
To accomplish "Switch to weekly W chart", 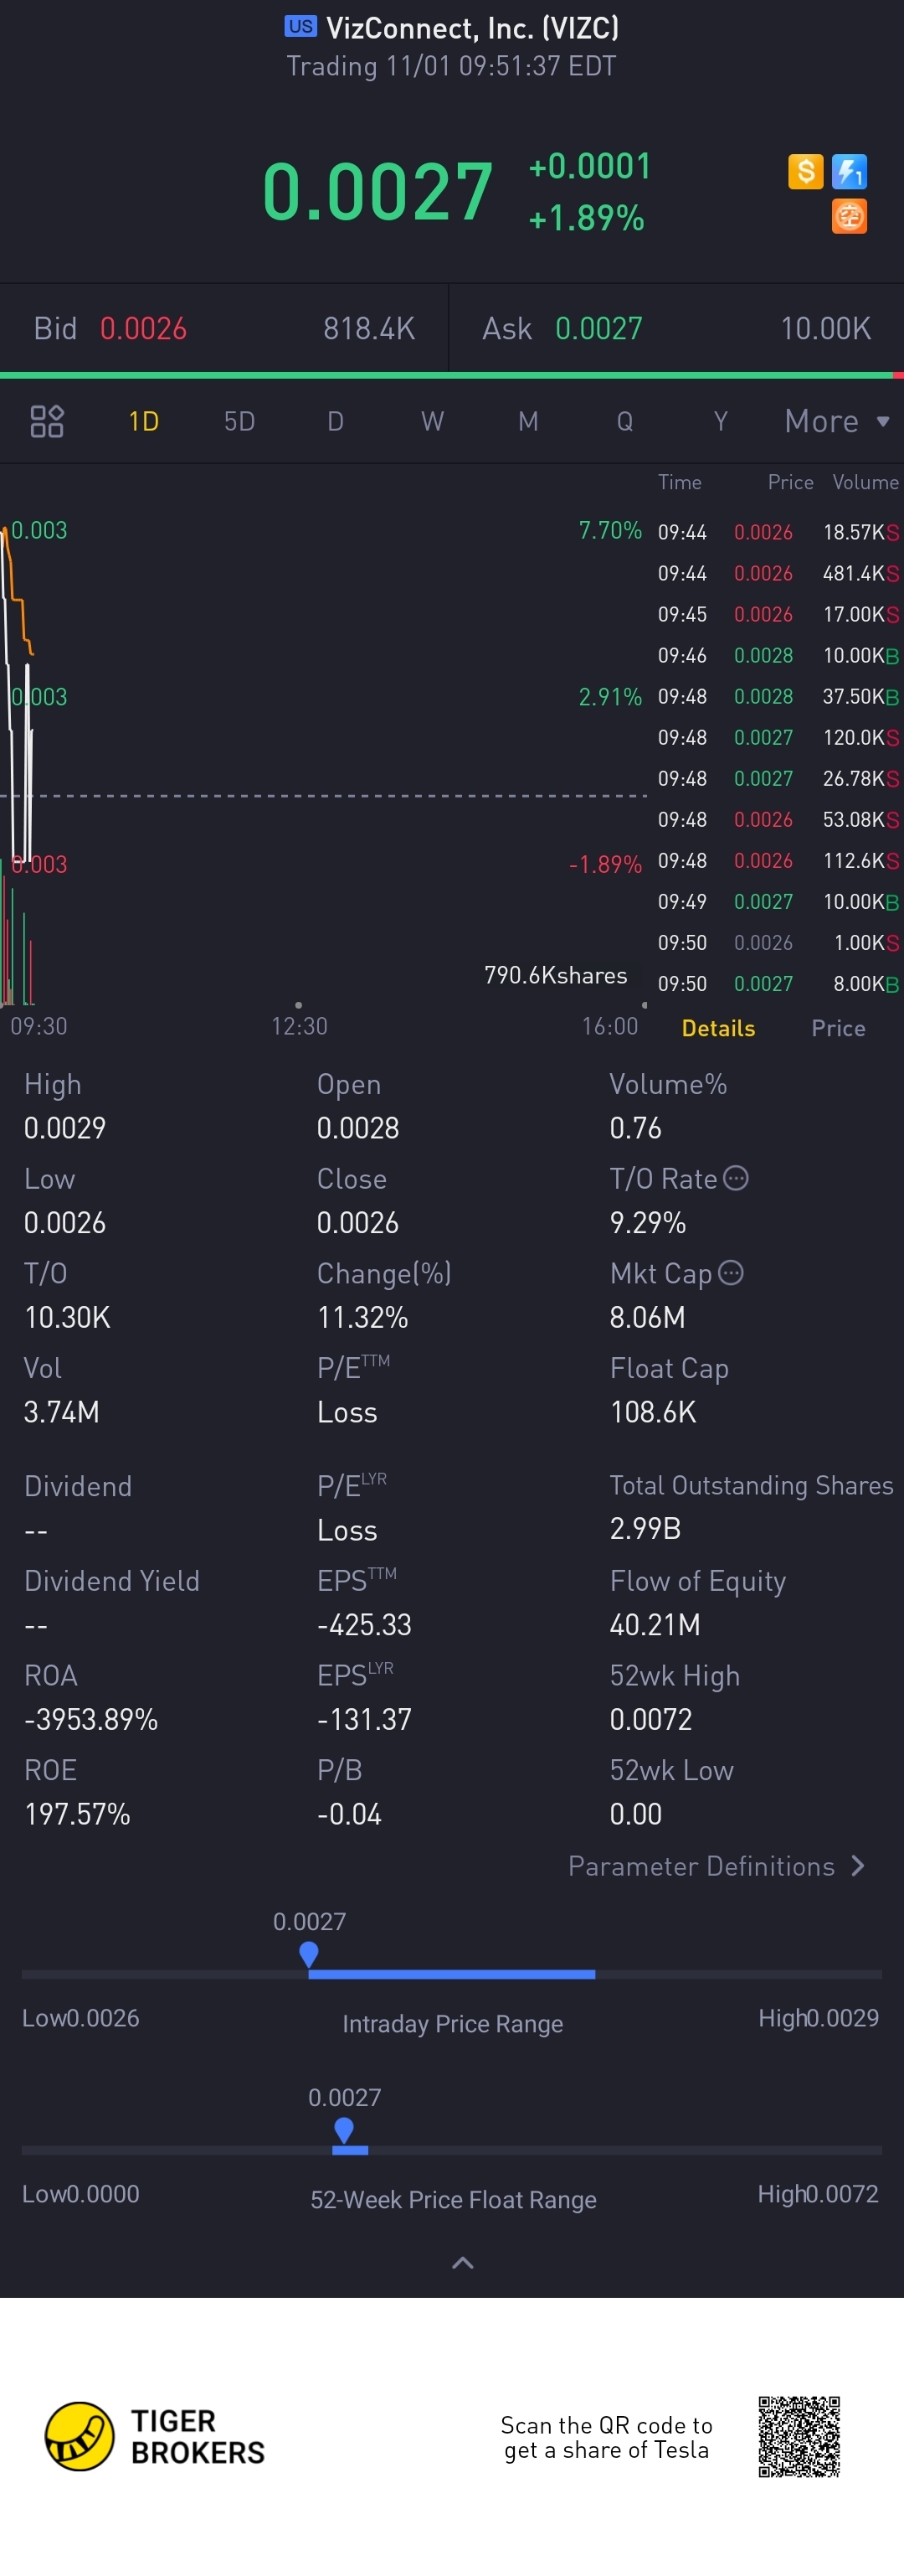I will pyautogui.click(x=433, y=421).
